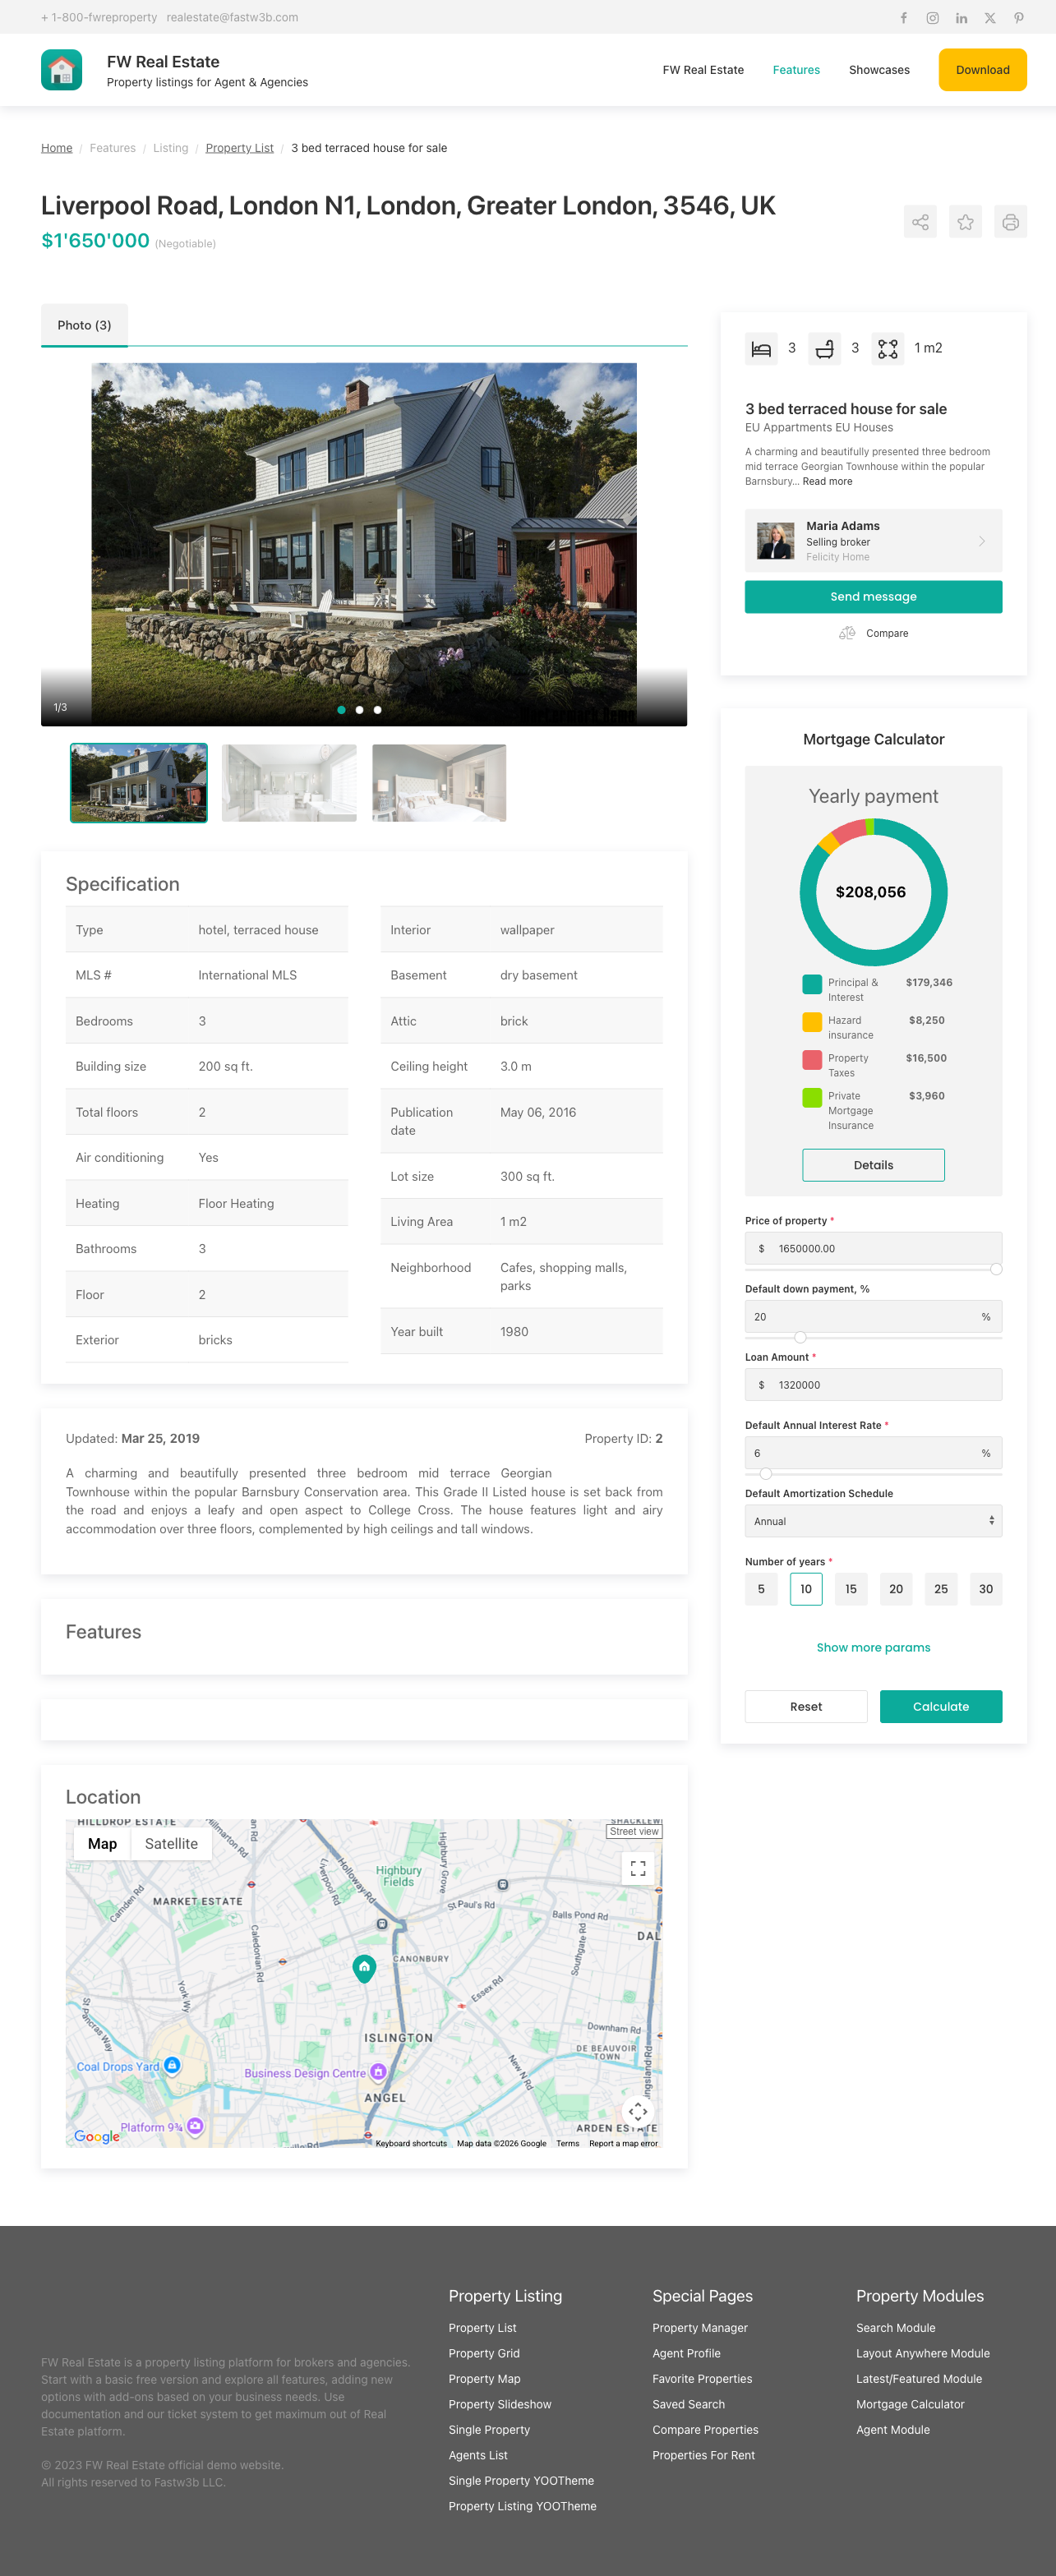The width and height of the screenshot is (1056, 2576).
Task: Adjust Annual Interest Rate slider handle
Action: pyautogui.click(x=766, y=1473)
